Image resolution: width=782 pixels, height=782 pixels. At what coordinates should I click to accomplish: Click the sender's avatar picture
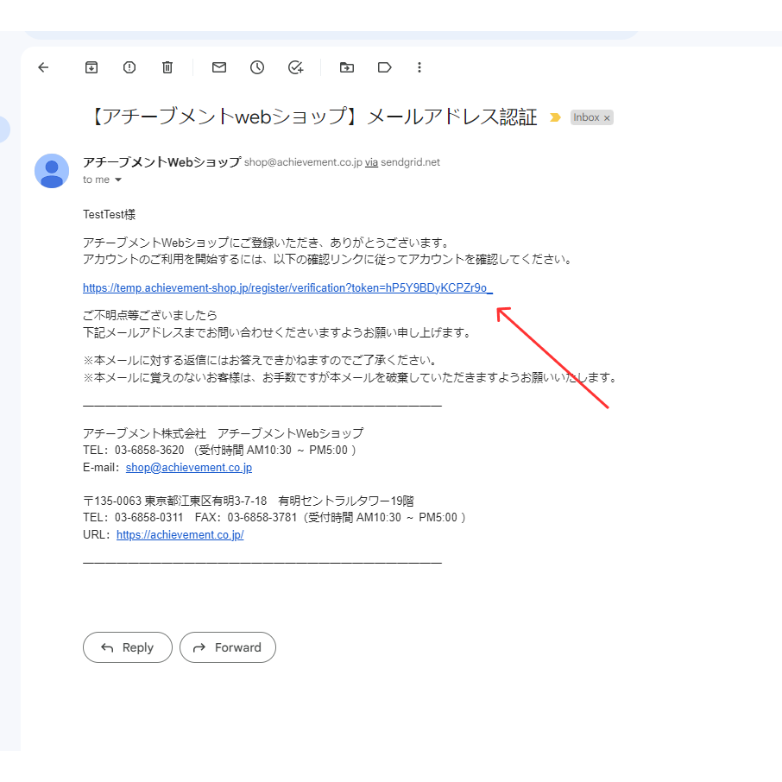coord(52,171)
